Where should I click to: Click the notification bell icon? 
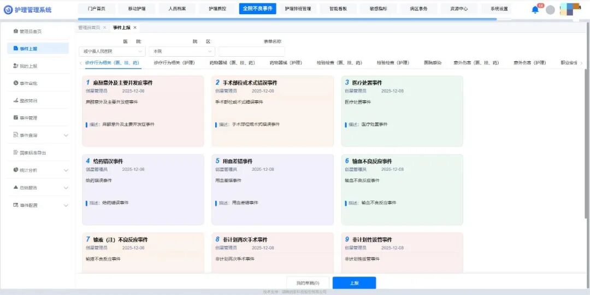click(535, 10)
